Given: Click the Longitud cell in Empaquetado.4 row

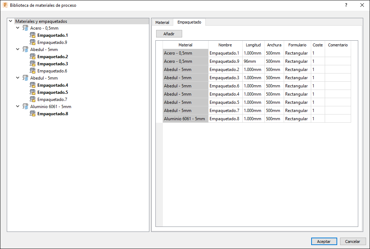Looking at the screenshot, I should 253,94.
